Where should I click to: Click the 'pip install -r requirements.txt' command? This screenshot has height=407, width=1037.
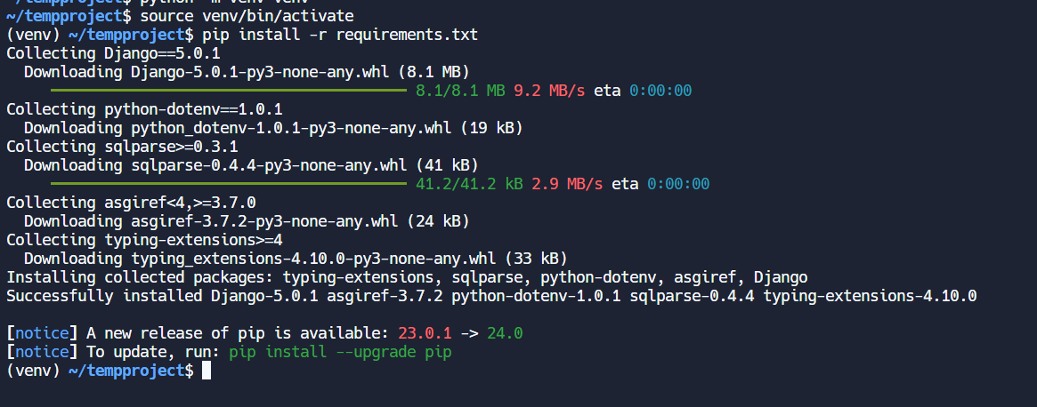point(340,34)
